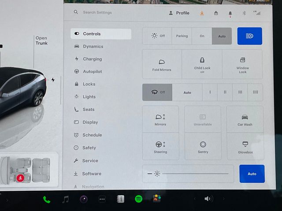Tap the volume speaker icon

tap(208, 199)
